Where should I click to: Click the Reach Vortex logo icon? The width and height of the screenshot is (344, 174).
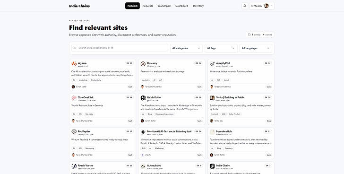(74, 166)
